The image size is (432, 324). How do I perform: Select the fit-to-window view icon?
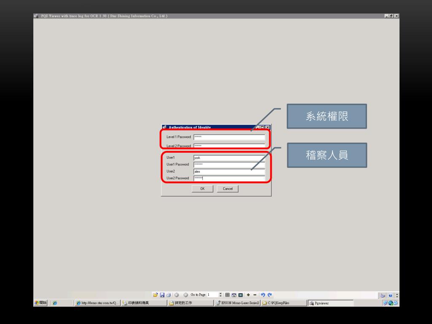[x=234, y=295]
